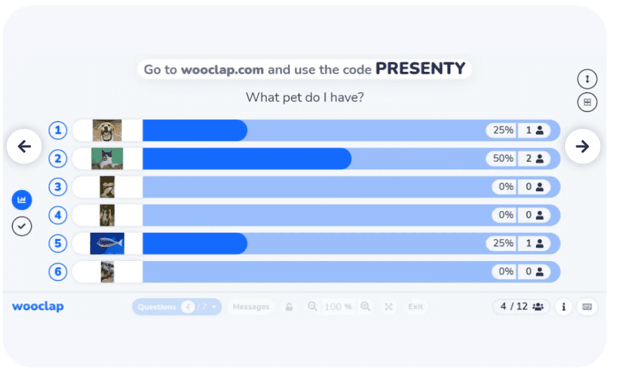This screenshot has height=373, width=624.
Task: Expand the Questions dropdown arrow
Action: pos(214,307)
